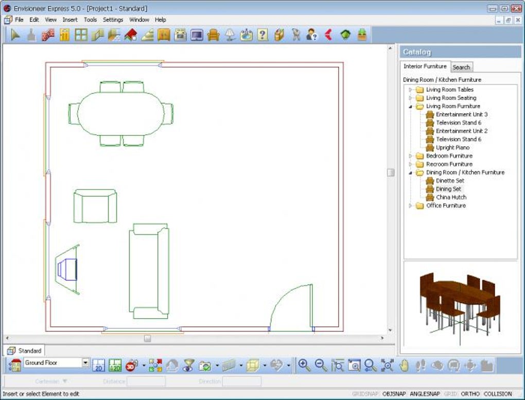Activate the pan hand tool
The image size is (525, 400).
(x=404, y=365)
